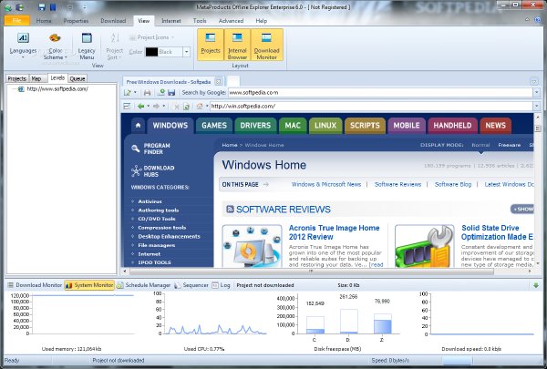Click the black Color swatch

pyautogui.click(x=151, y=52)
